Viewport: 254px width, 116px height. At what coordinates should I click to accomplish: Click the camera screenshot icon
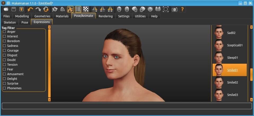click(x=175, y=9)
